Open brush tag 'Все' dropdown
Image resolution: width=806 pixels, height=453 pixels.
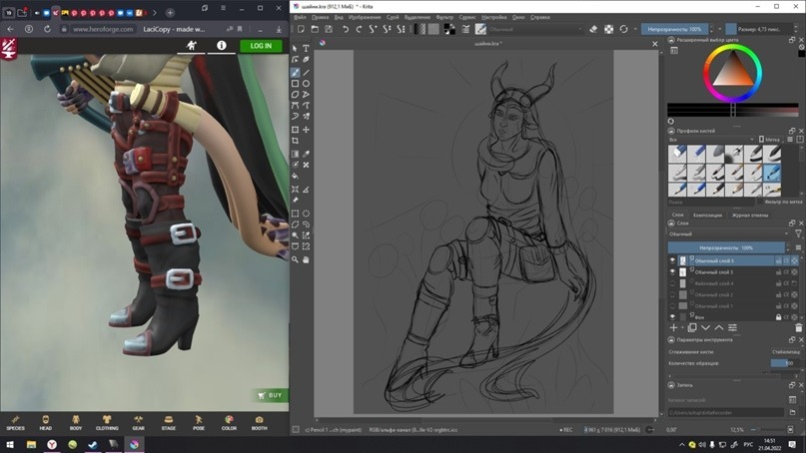coord(711,140)
